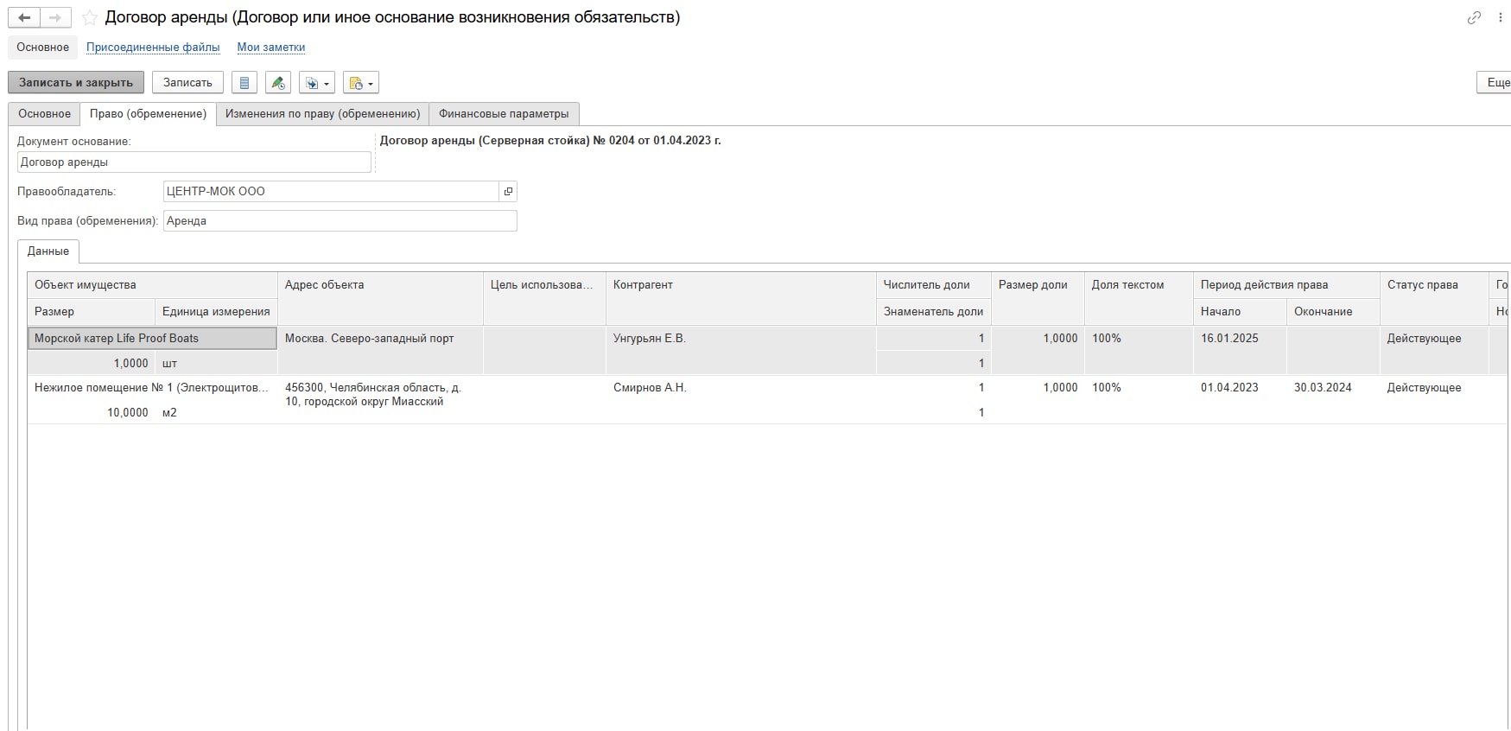Click the Записать и закрыть button
This screenshot has width=1511, height=731.
(x=76, y=83)
